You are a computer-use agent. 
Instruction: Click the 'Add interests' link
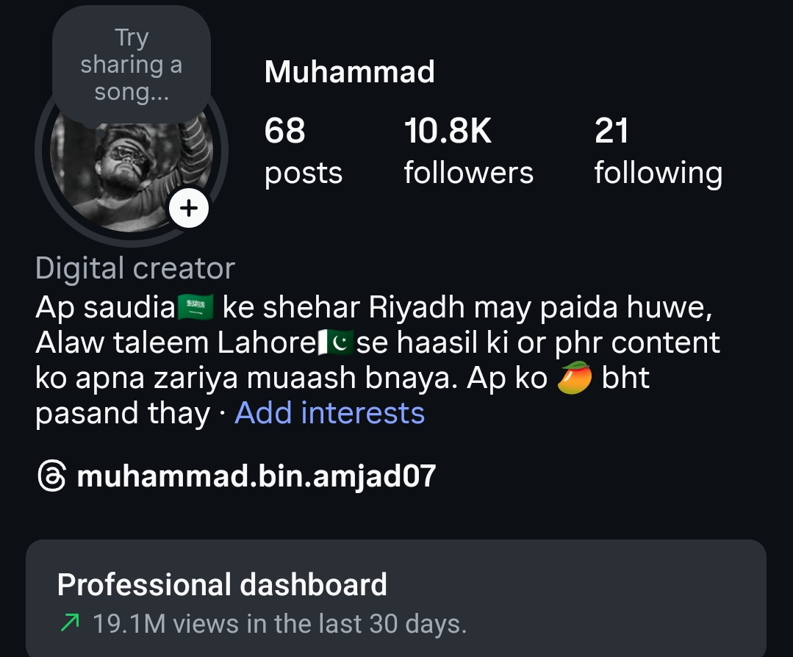coord(330,413)
